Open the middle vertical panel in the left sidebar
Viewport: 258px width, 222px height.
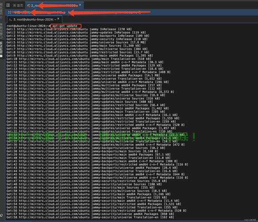point(1,31)
